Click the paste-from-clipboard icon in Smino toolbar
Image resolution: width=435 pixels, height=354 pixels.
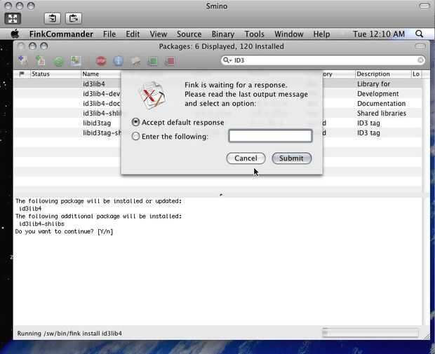[74, 18]
